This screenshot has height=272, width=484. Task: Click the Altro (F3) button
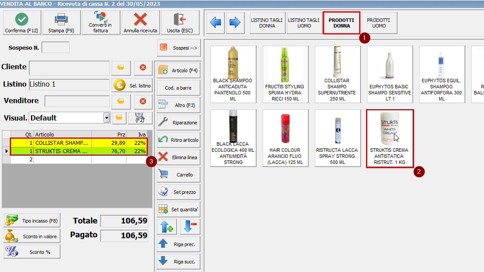coord(178,105)
